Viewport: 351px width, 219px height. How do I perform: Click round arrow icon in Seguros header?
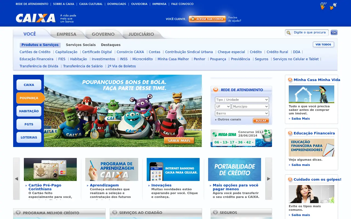[x=216, y=213]
